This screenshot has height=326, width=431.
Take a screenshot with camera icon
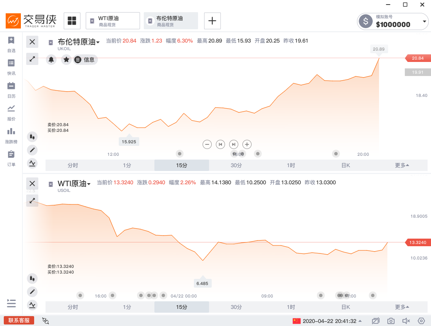[391, 321]
